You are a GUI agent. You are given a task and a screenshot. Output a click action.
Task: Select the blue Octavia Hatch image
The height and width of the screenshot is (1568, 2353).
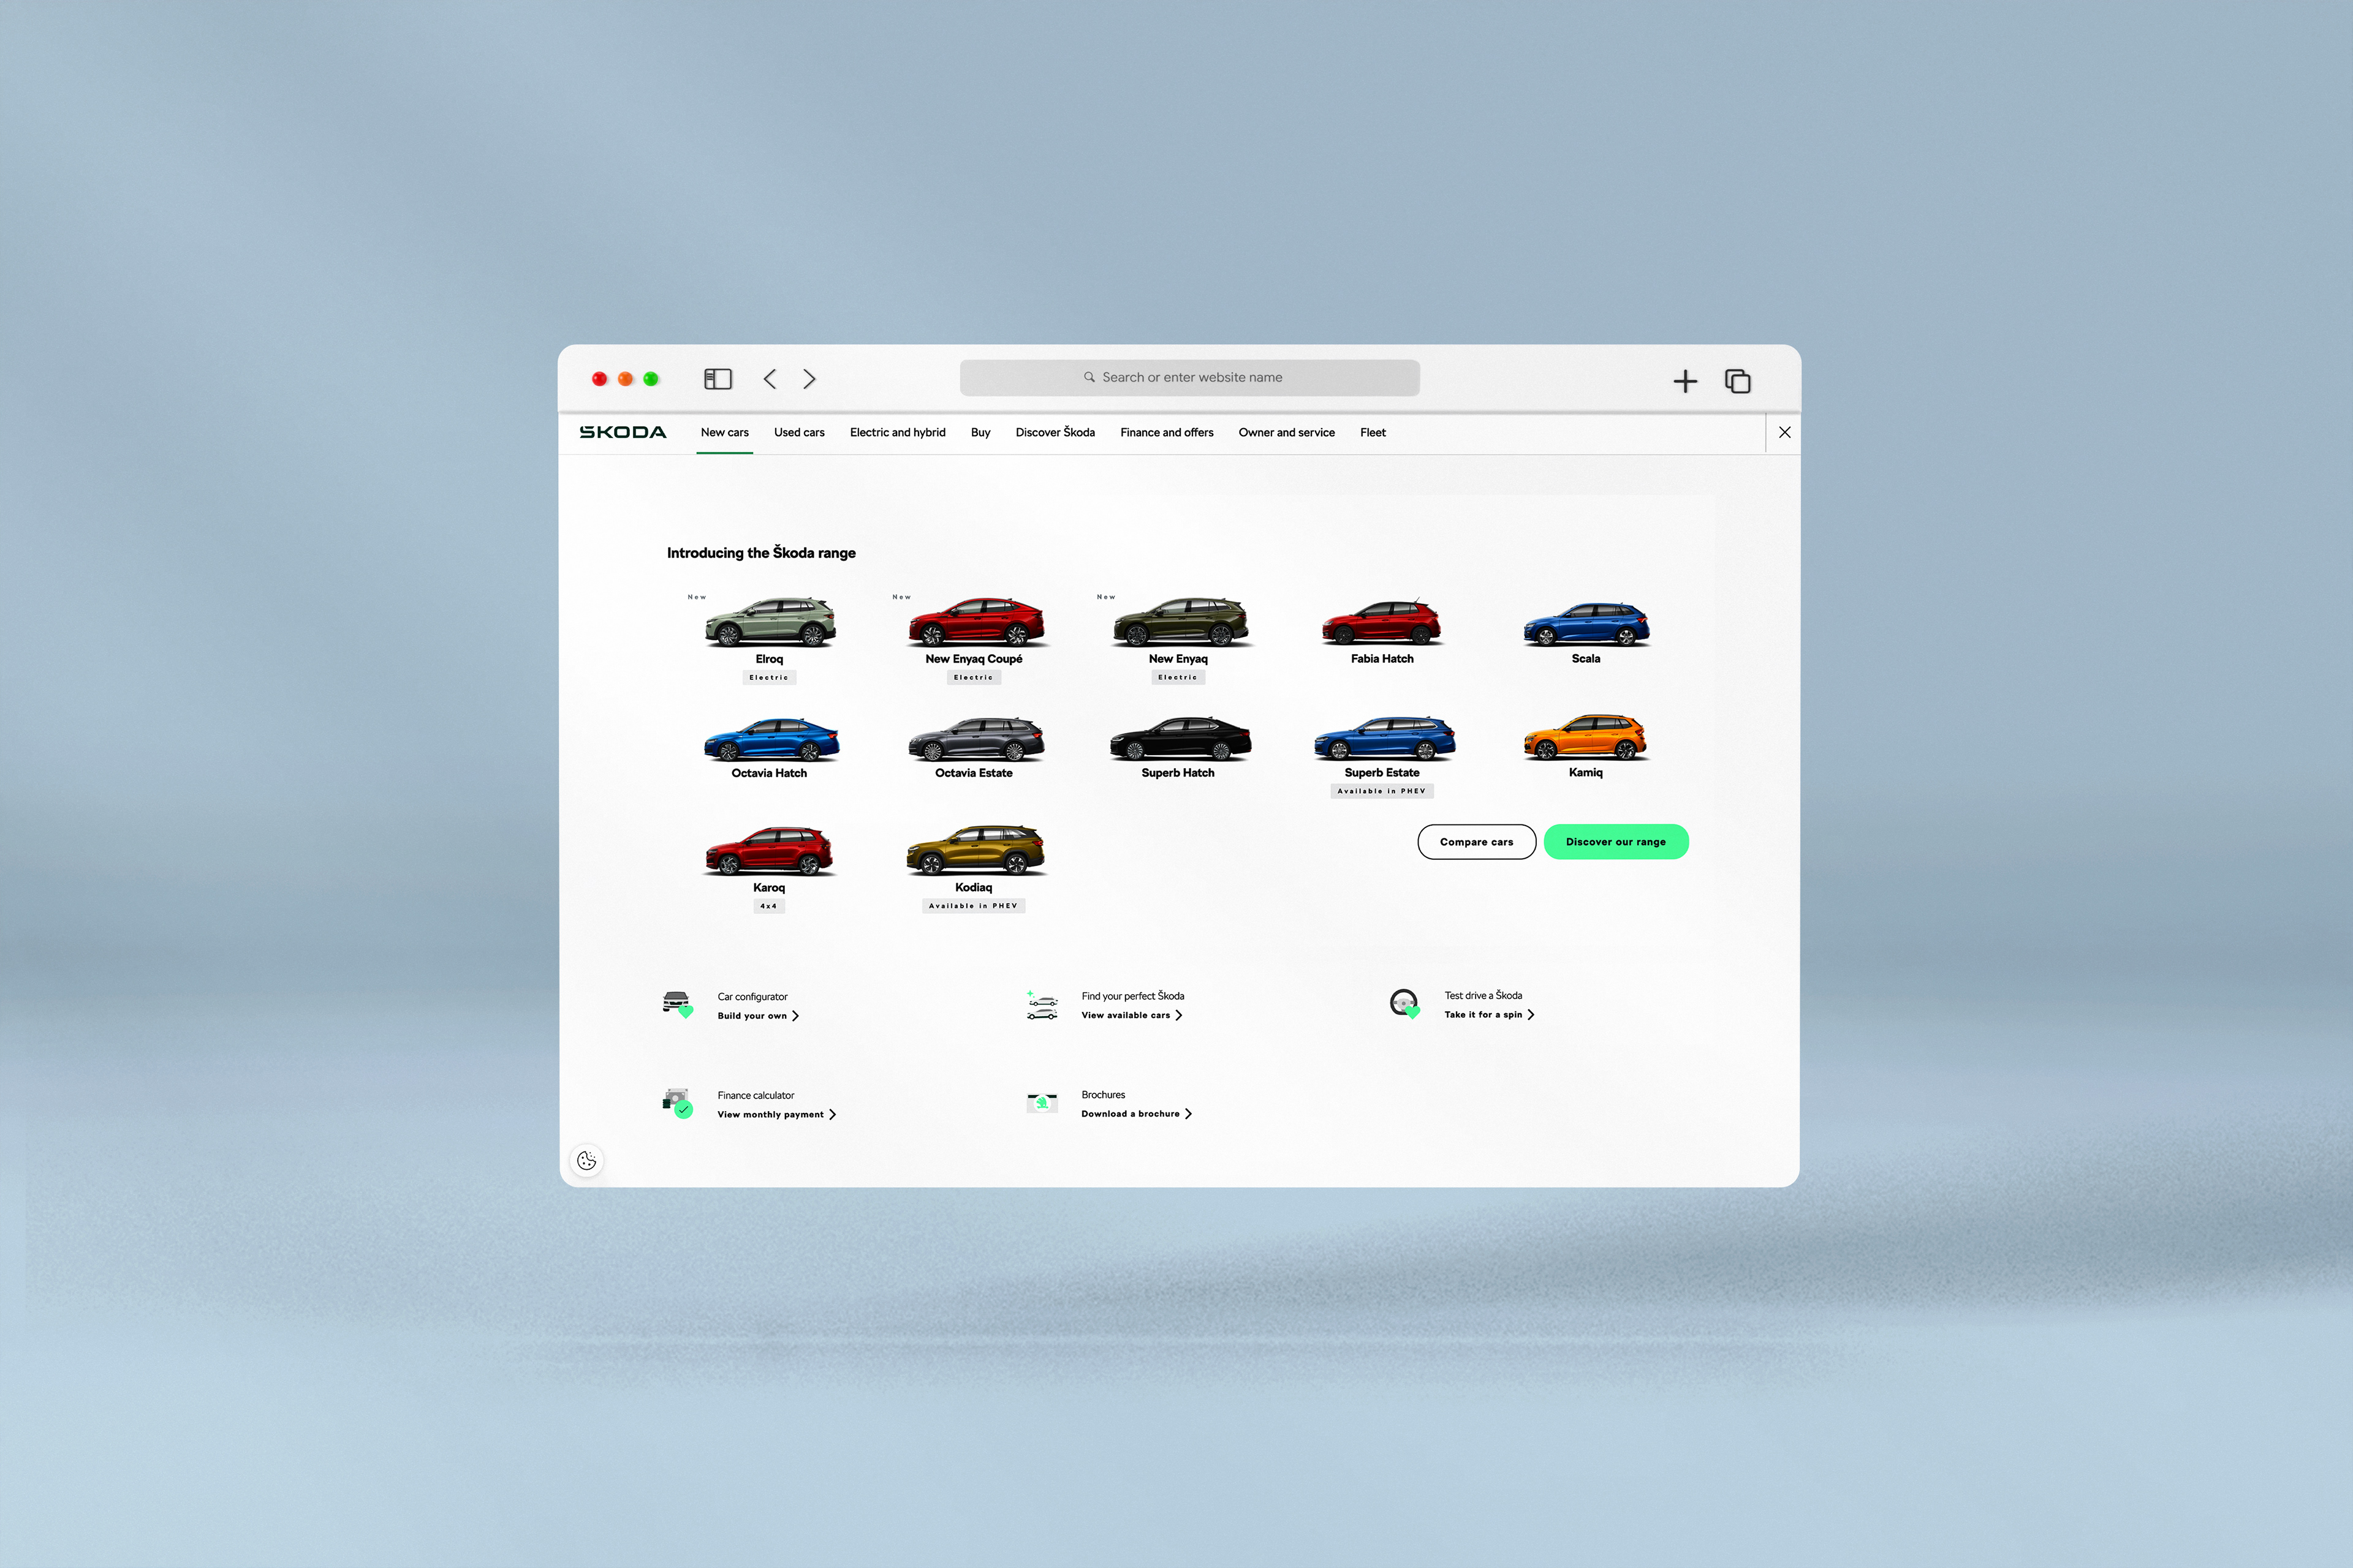771,739
